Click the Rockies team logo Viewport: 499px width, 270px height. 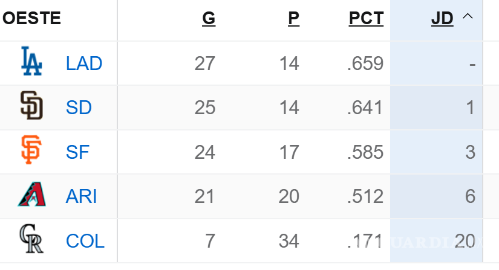31,240
